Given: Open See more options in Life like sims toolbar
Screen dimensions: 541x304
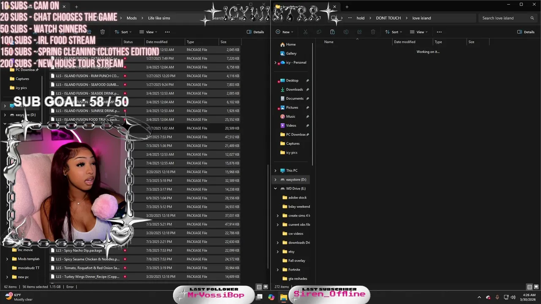Looking at the screenshot, I should point(167,32).
